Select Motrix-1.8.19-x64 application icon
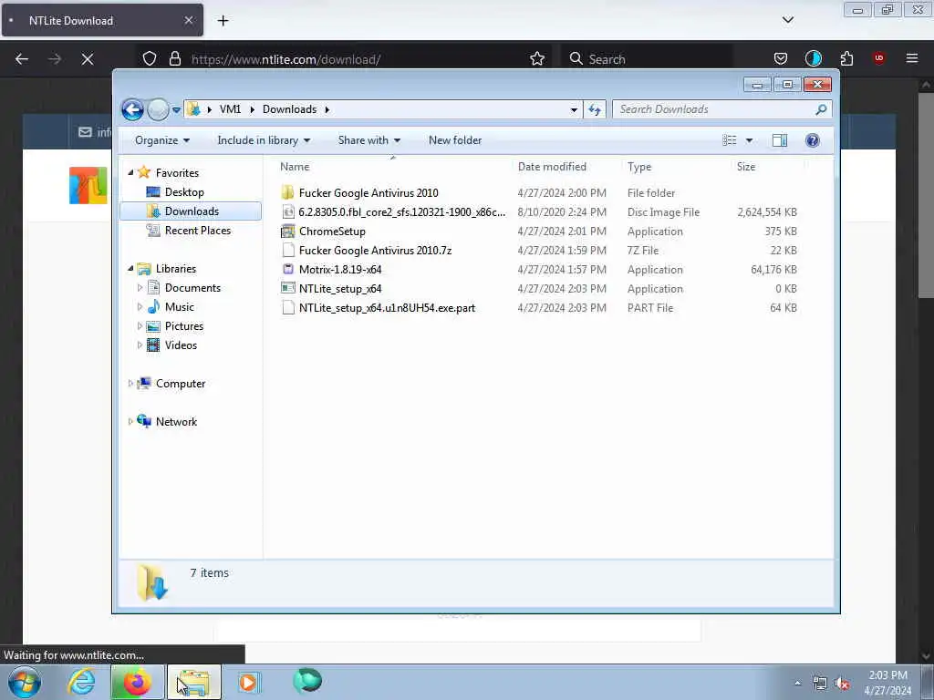The height and width of the screenshot is (700, 934). pyautogui.click(x=287, y=269)
